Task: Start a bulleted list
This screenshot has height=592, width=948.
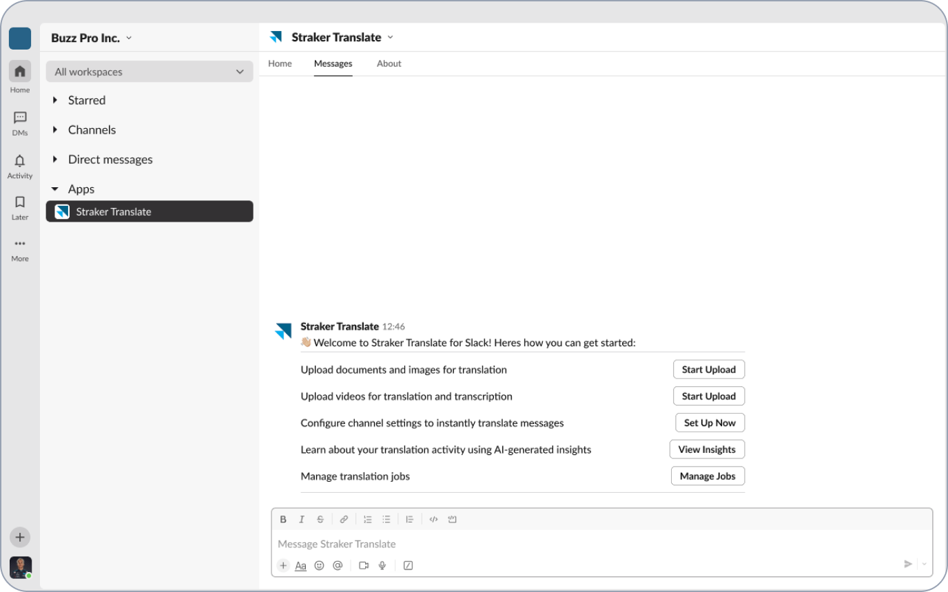Action: [x=387, y=520]
